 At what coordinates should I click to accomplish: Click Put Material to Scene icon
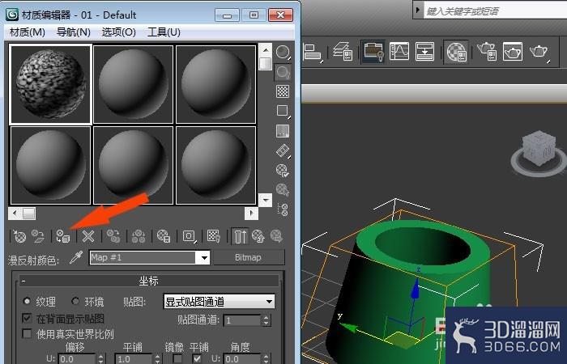pyautogui.click(x=37, y=236)
